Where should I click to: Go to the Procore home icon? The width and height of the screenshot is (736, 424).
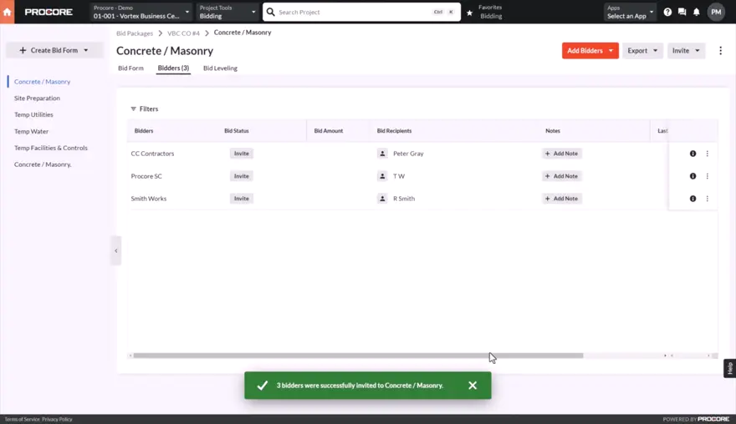(x=7, y=12)
